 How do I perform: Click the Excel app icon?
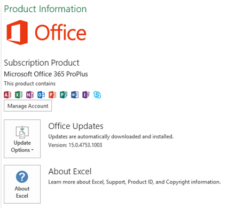tap(19, 95)
